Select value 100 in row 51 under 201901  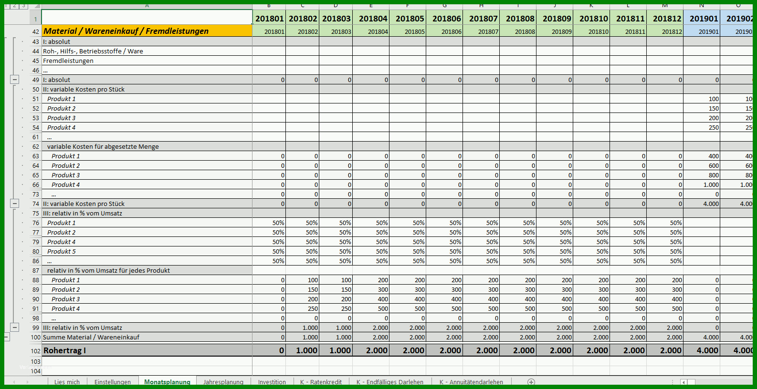tap(702, 99)
